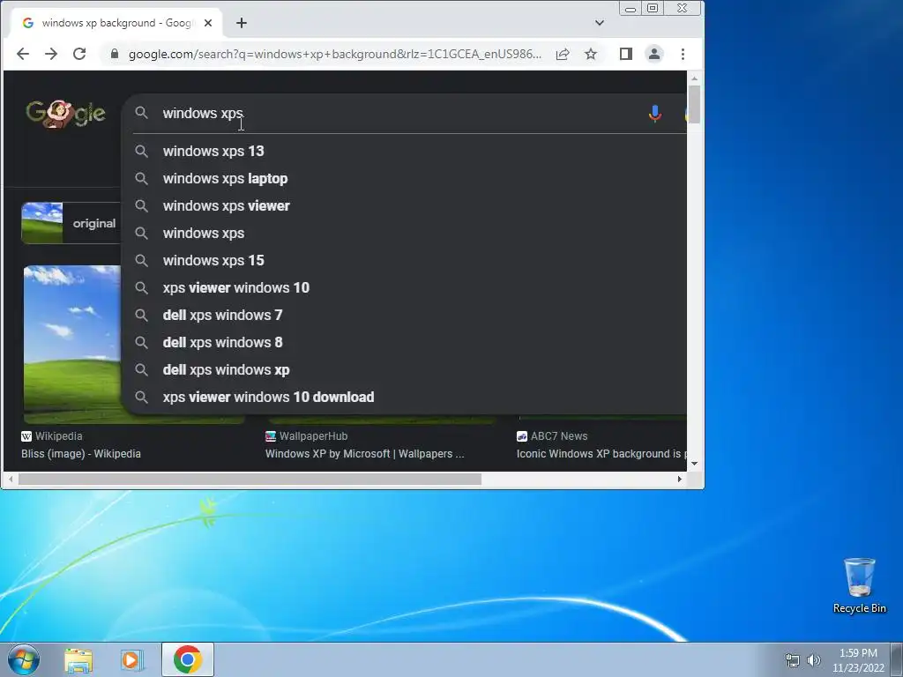Open the volume speaker tray icon
903x677 pixels.
[x=814, y=660]
